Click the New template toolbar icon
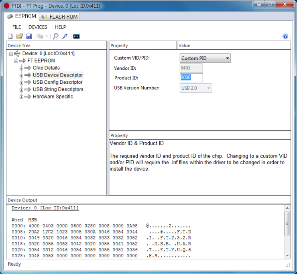 pos(10,36)
